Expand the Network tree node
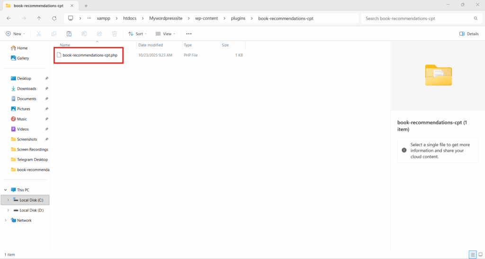The image size is (485, 259). pos(6,221)
